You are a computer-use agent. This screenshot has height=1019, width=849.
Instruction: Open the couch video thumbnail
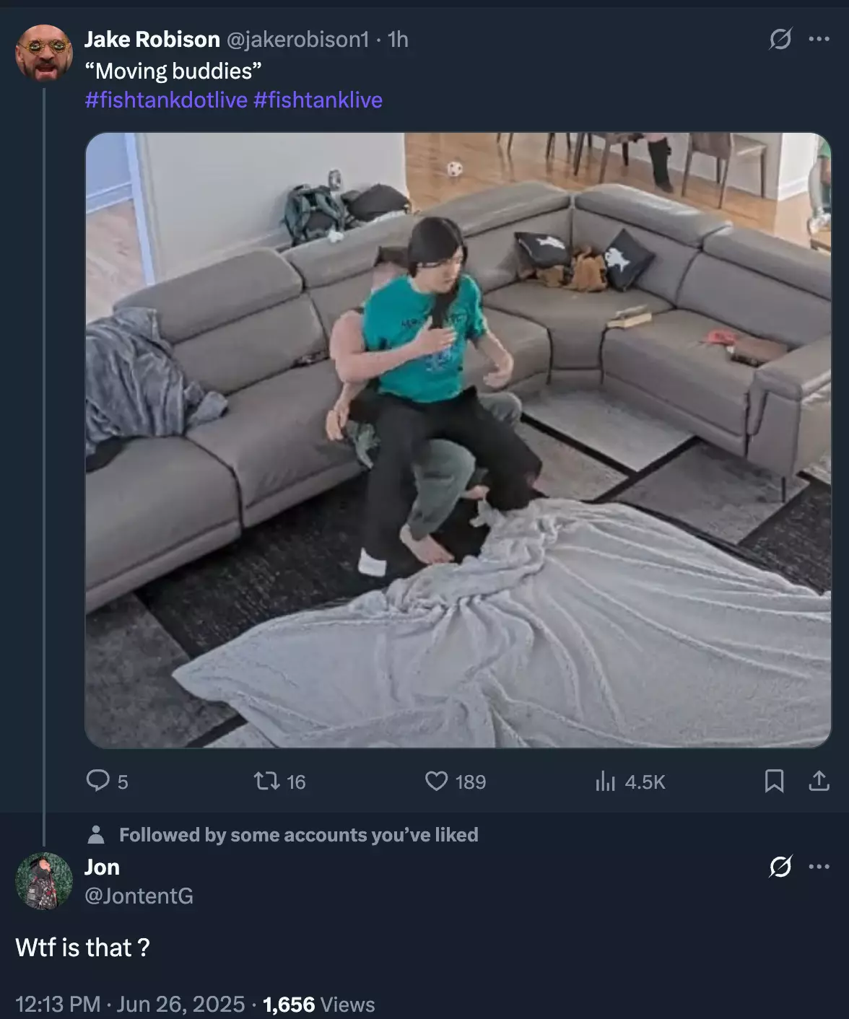click(x=458, y=440)
